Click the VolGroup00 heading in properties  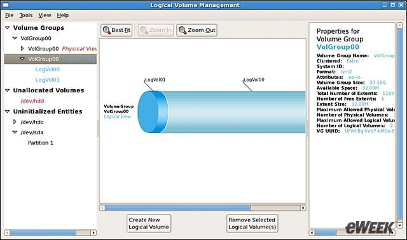point(338,47)
